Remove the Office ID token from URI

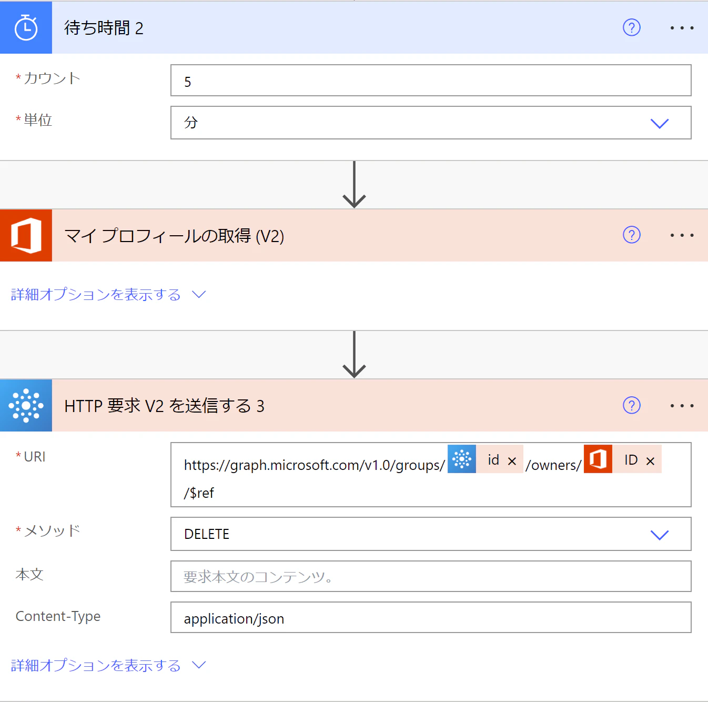[650, 461]
